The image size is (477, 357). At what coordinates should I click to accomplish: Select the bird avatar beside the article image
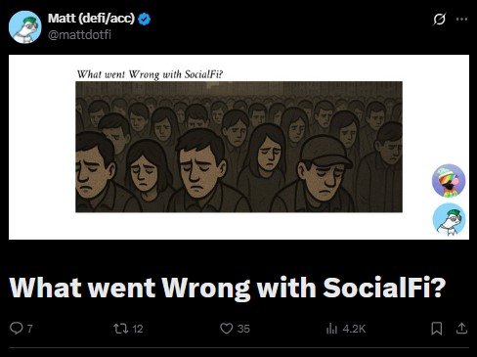point(449,219)
